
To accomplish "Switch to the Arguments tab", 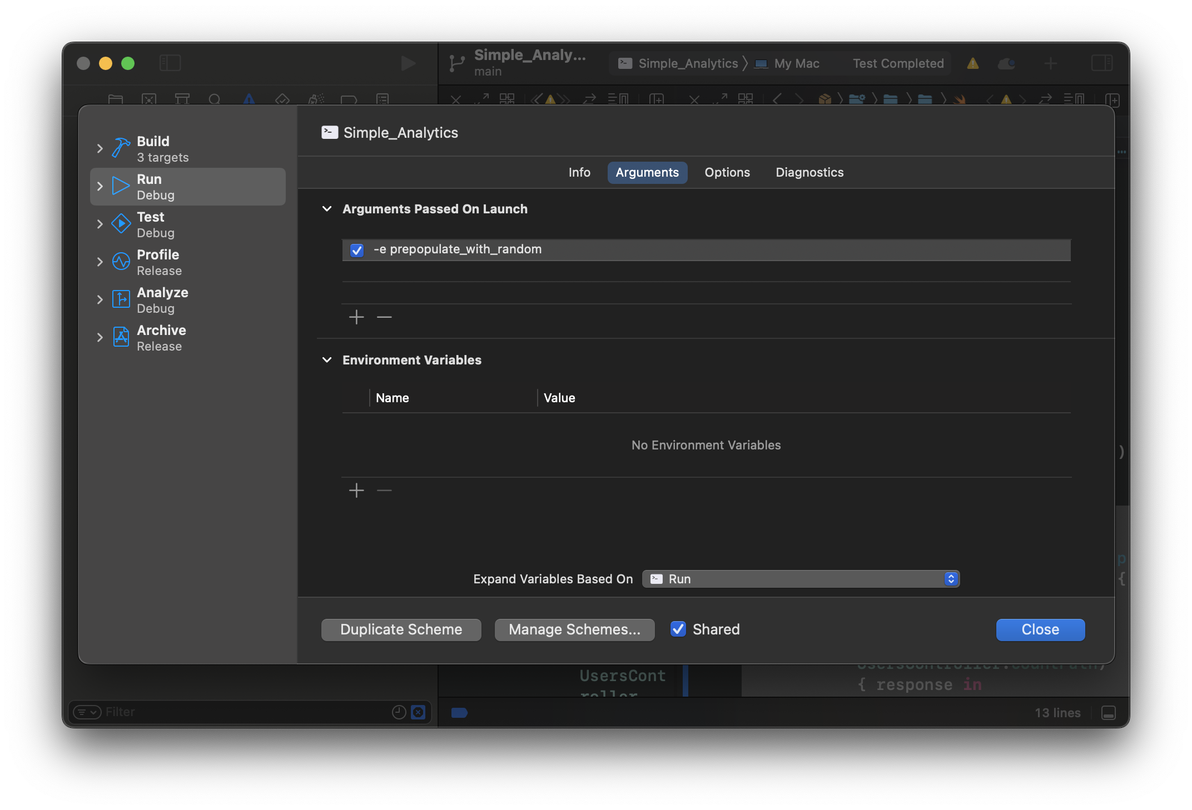I will (x=647, y=172).
